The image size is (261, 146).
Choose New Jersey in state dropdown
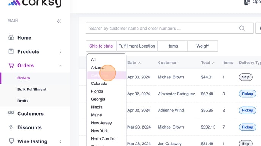pos(101,123)
